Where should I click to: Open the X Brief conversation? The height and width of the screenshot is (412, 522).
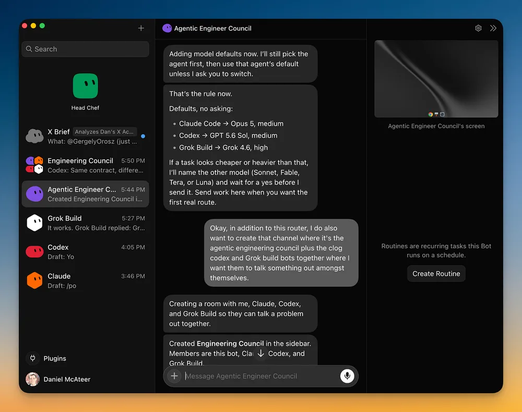click(85, 136)
